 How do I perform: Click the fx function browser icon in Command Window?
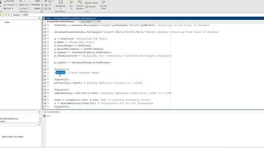pos(44,116)
